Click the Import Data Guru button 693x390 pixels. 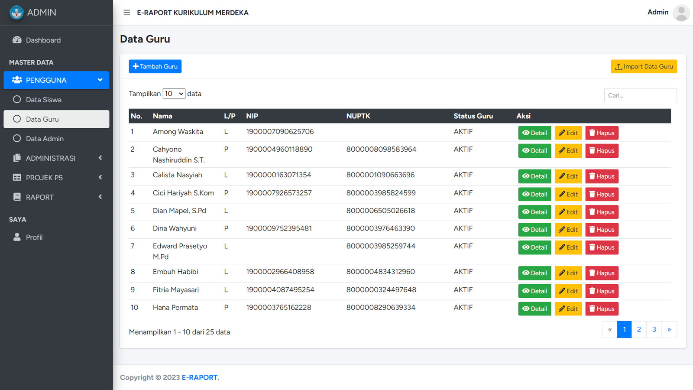(x=644, y=67)
